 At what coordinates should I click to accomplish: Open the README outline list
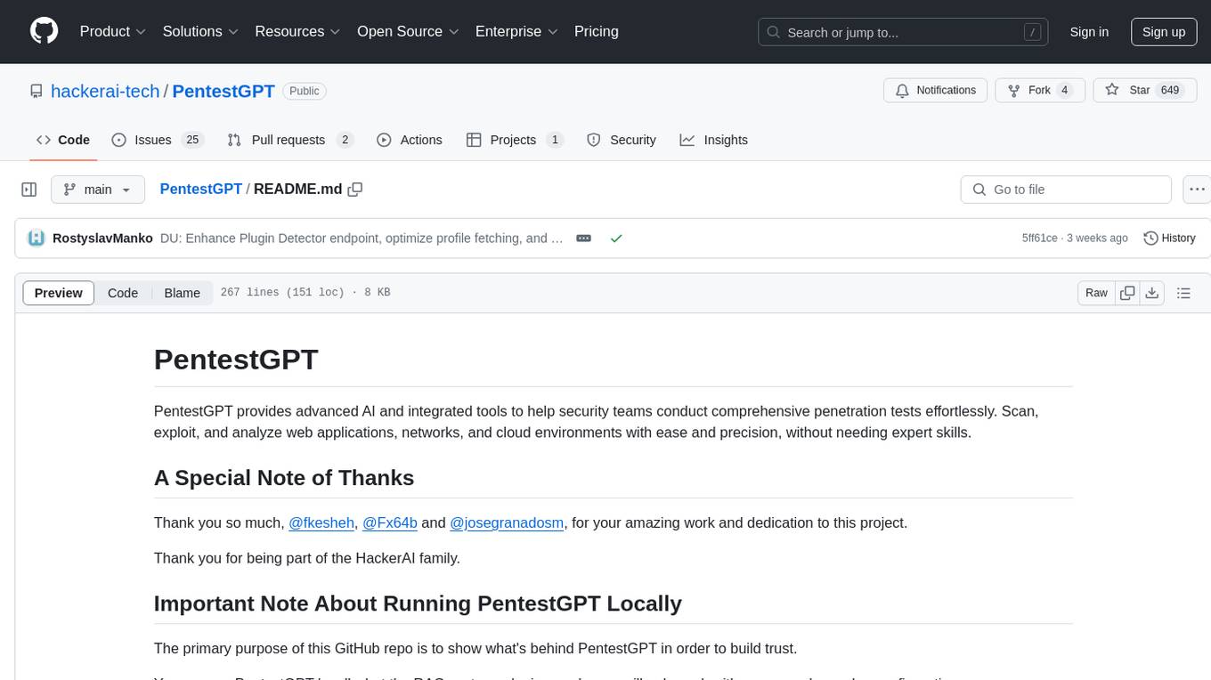coord(1183,293)
